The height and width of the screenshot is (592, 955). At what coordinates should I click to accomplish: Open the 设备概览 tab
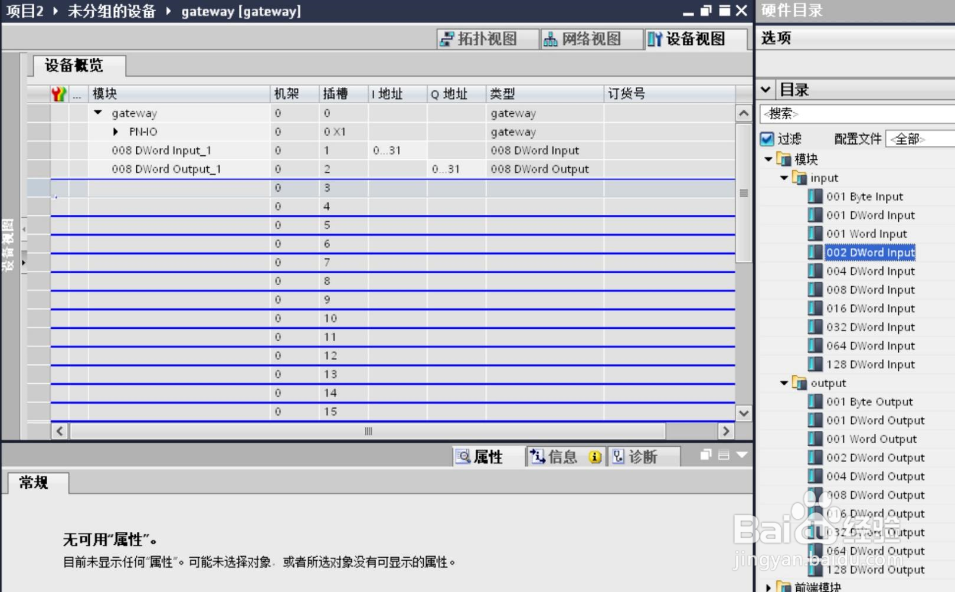click(79, 66)
